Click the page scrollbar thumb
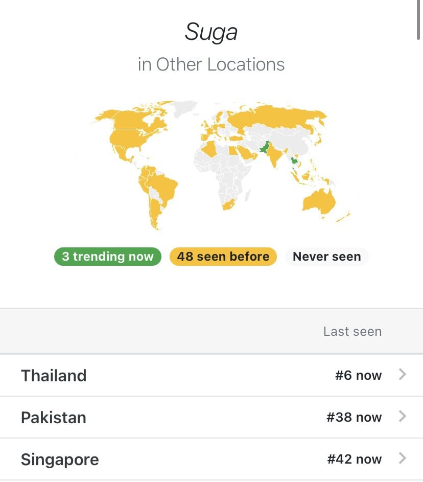The image size is (423, 482). 418,19
